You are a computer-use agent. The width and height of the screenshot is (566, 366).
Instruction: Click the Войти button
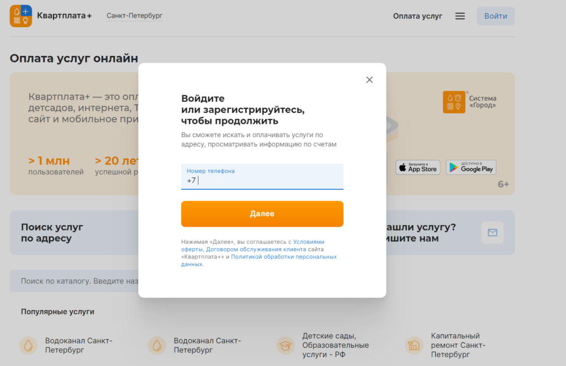point(496,16)
